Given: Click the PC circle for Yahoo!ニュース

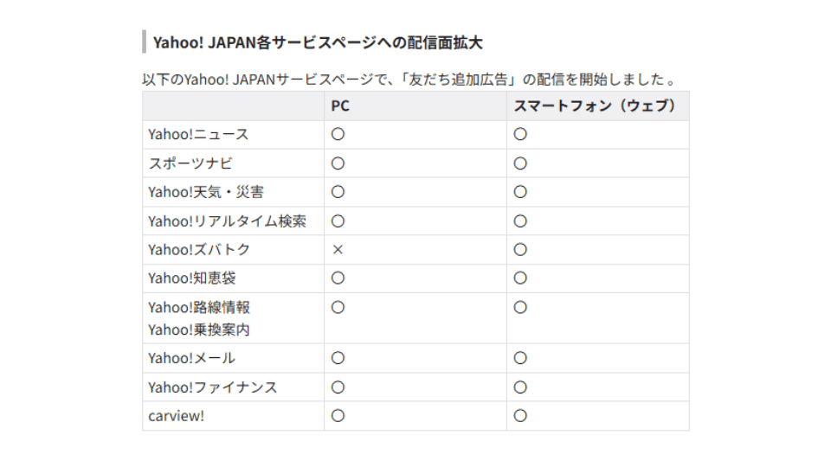Looking at the screenshot, I should tap(338, 135).
